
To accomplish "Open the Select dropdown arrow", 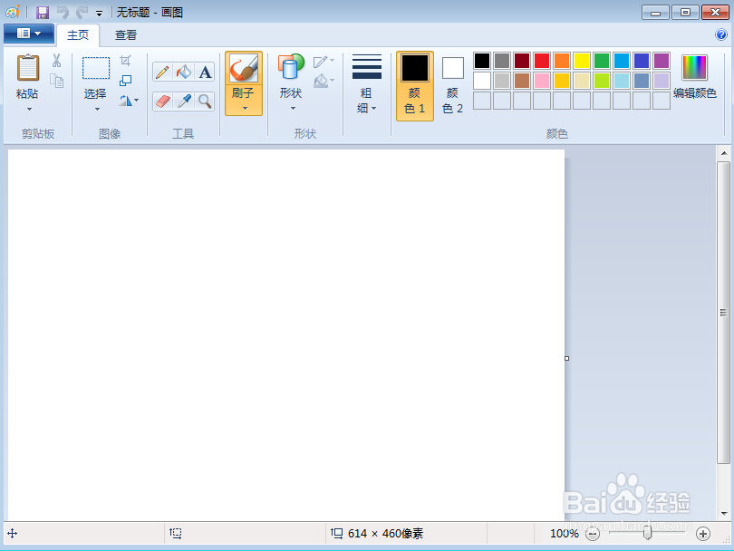I will (97, 109).
